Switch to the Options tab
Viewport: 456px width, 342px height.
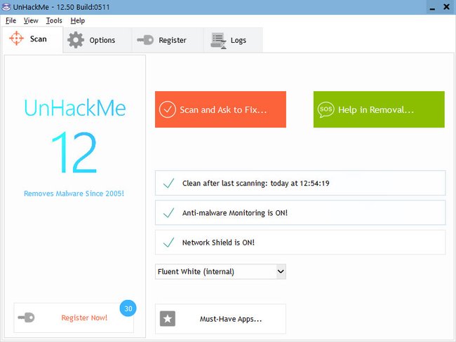point(97,40)
